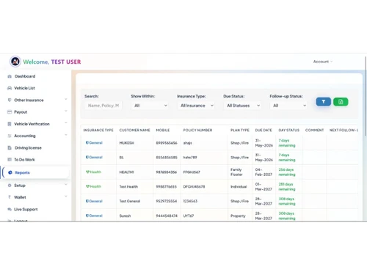Image resolution: width=367 pixels, height=275 pixels.
Task: Click policy number 1234563
Action: [190, 201]
